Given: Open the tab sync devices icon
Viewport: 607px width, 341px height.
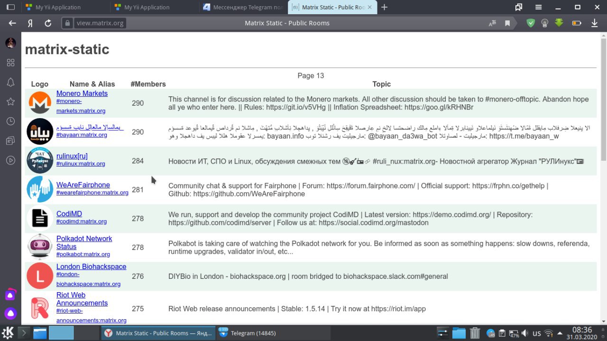Looking at the screenshot, I should click(519, 7).
